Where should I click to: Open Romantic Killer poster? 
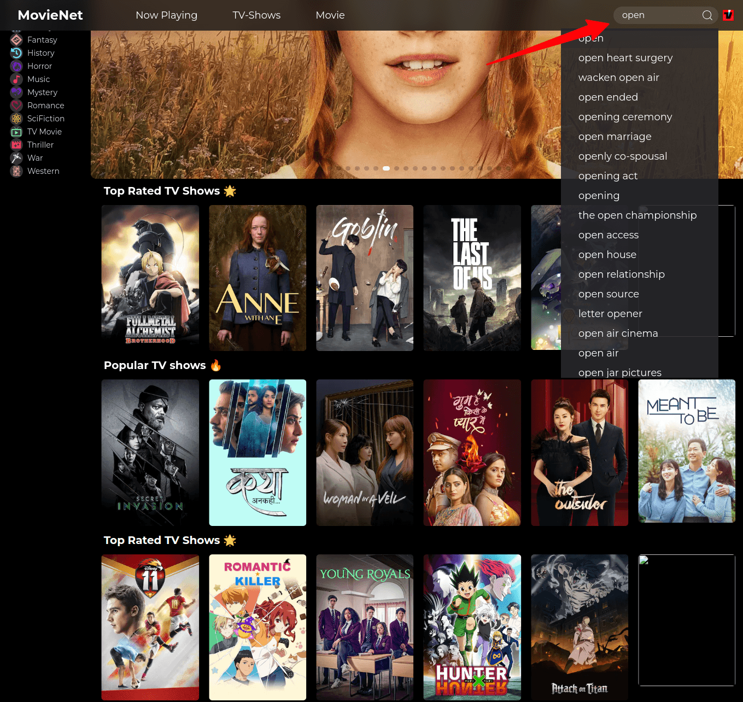pyautogui.click(x=258, y=628)
